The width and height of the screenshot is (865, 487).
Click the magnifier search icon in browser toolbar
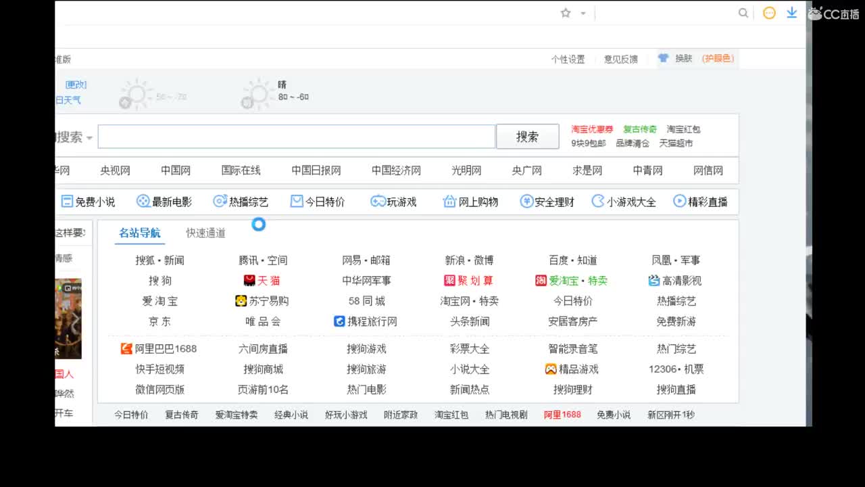coord(743,13)
